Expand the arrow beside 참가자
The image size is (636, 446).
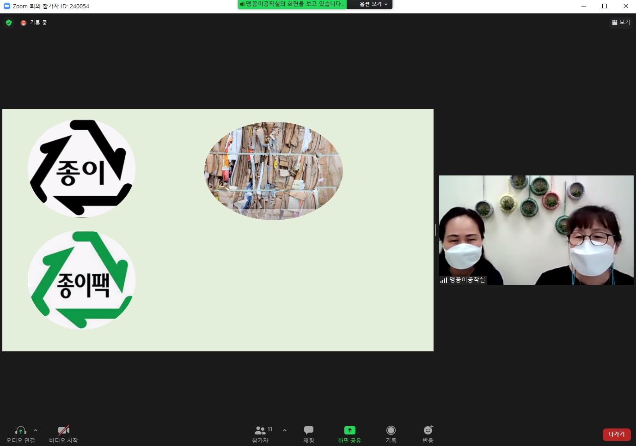285,430
